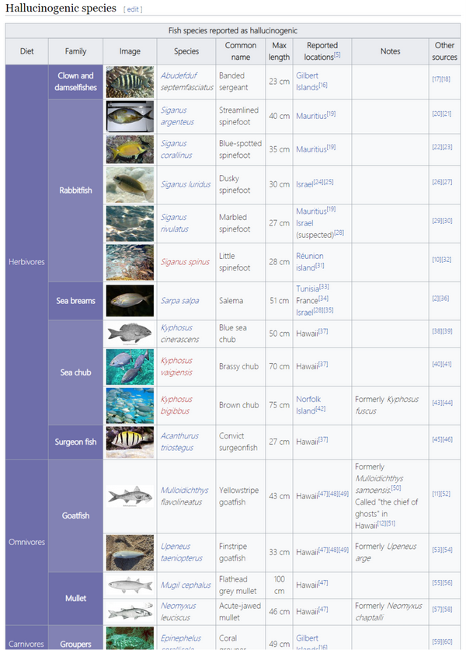The height and width of the screenshot is (650, 466).
Task: Open the Neomyxus leuciscus species link
Action: pos(179,611)
